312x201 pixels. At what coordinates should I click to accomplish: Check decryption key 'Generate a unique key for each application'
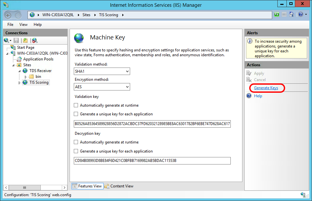point(76,151)
